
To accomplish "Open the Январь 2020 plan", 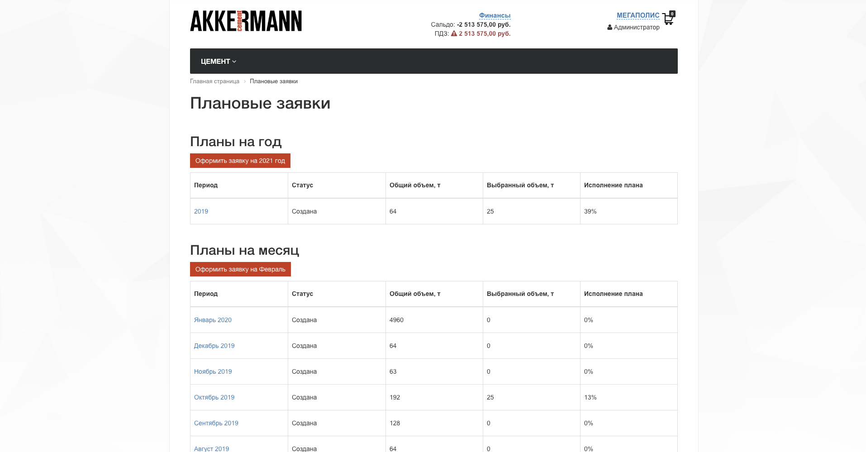I will (x=213, y=320).
